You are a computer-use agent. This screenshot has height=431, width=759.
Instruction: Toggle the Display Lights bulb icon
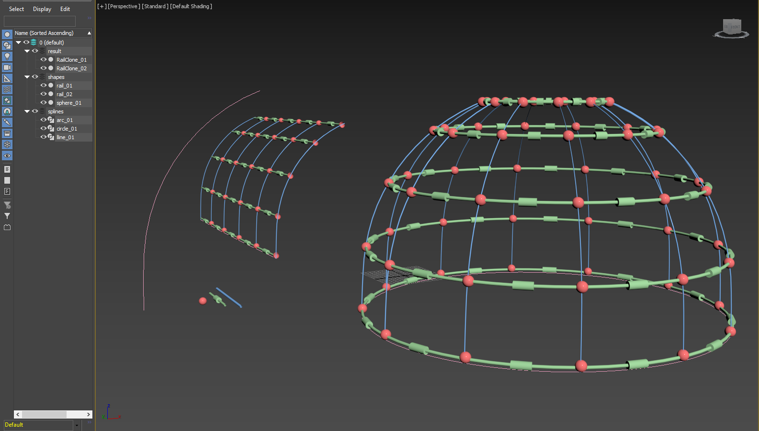pos(7,56)
